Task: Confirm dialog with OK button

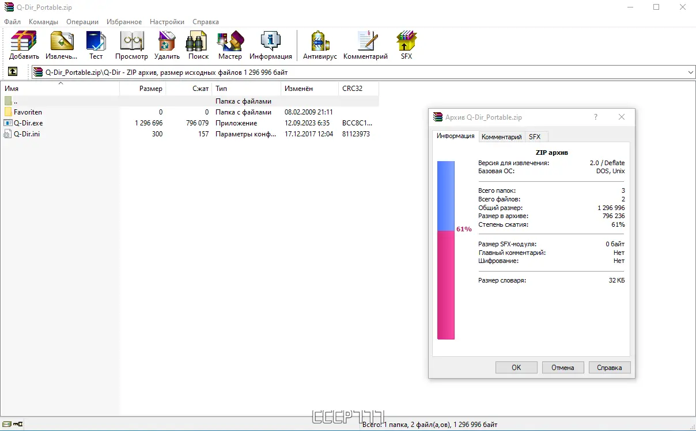Action: pos(516,367)
